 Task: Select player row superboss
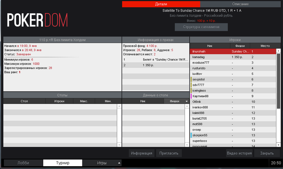(233, 141)
